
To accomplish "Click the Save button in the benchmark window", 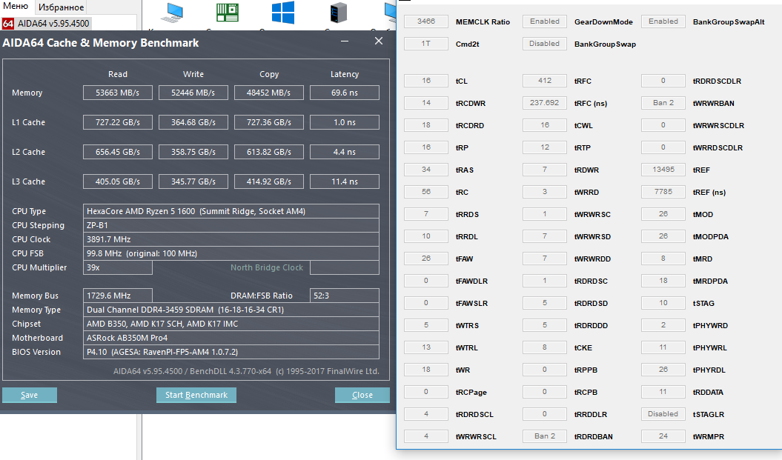I will [x=30, y=395].
